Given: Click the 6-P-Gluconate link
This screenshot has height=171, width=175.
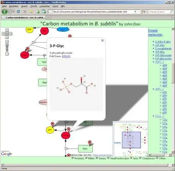Looking at the screenshot, I should pyautogui.click(x=163, y=55).
